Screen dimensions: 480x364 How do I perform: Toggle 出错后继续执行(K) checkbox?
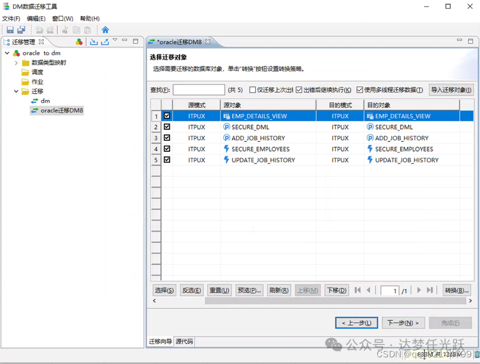point(299,90)
